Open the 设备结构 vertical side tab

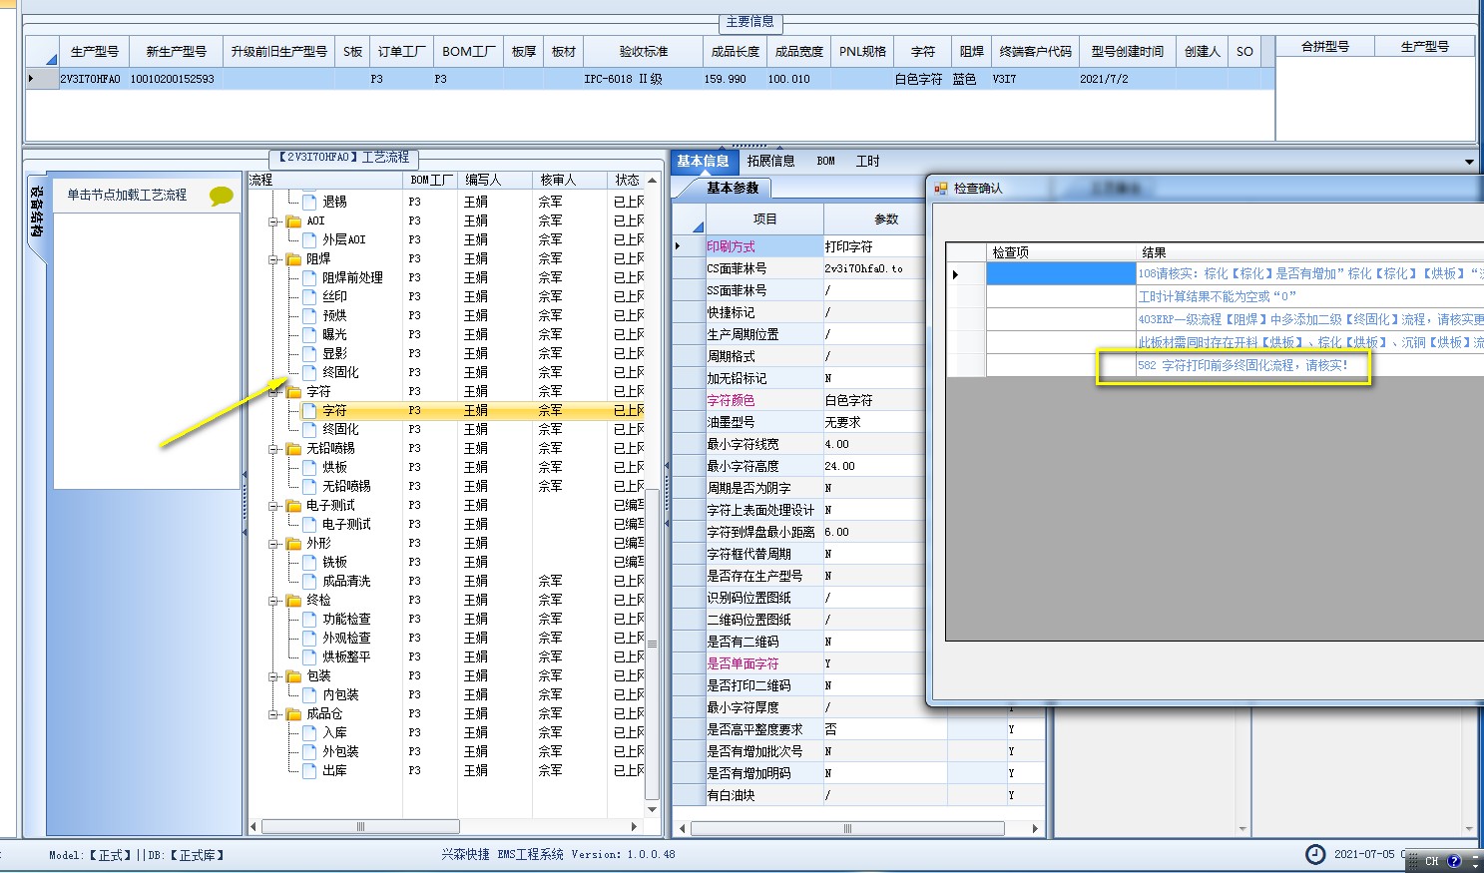[x=36, y=212]
